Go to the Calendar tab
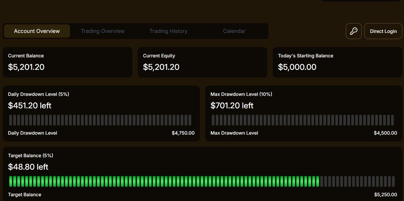404x201 pixels. click(x=234, y=31)
